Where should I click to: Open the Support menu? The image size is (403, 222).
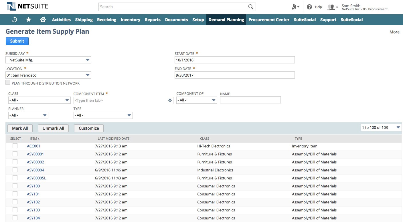coord(328,20)
